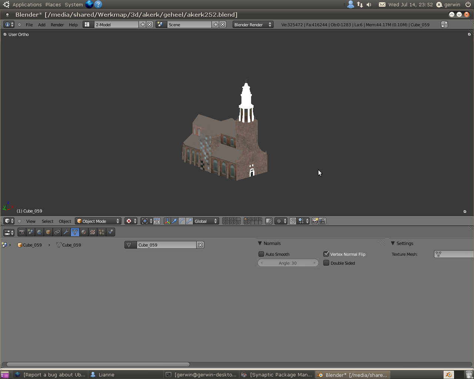Screen dimensions: 474x379
Task: Open the Select menu in viewport header
Action: 47,221
